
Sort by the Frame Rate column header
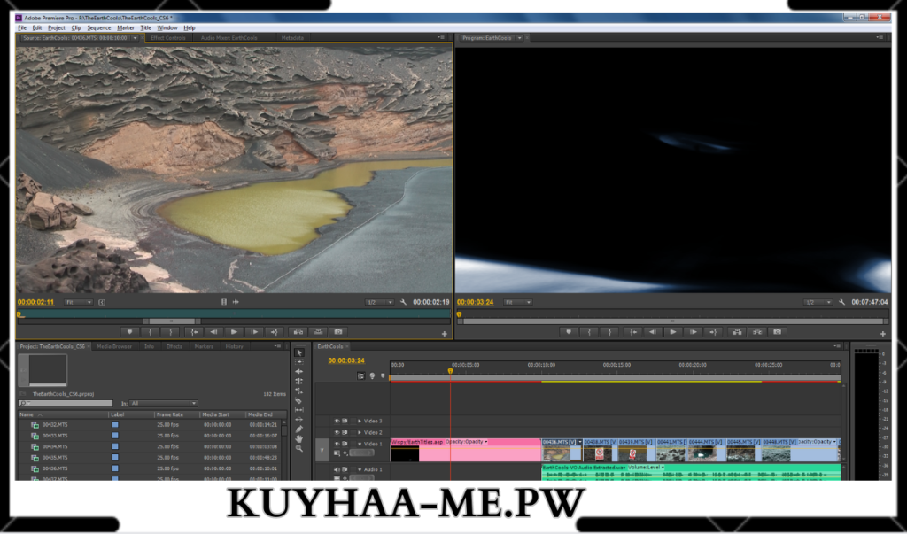tap(176, 414)
